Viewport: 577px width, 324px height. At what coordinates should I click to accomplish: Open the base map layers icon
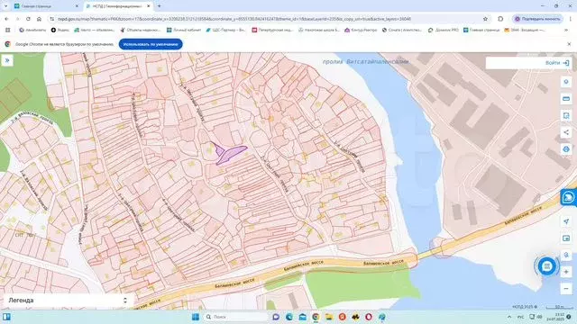tap(566, 238)
